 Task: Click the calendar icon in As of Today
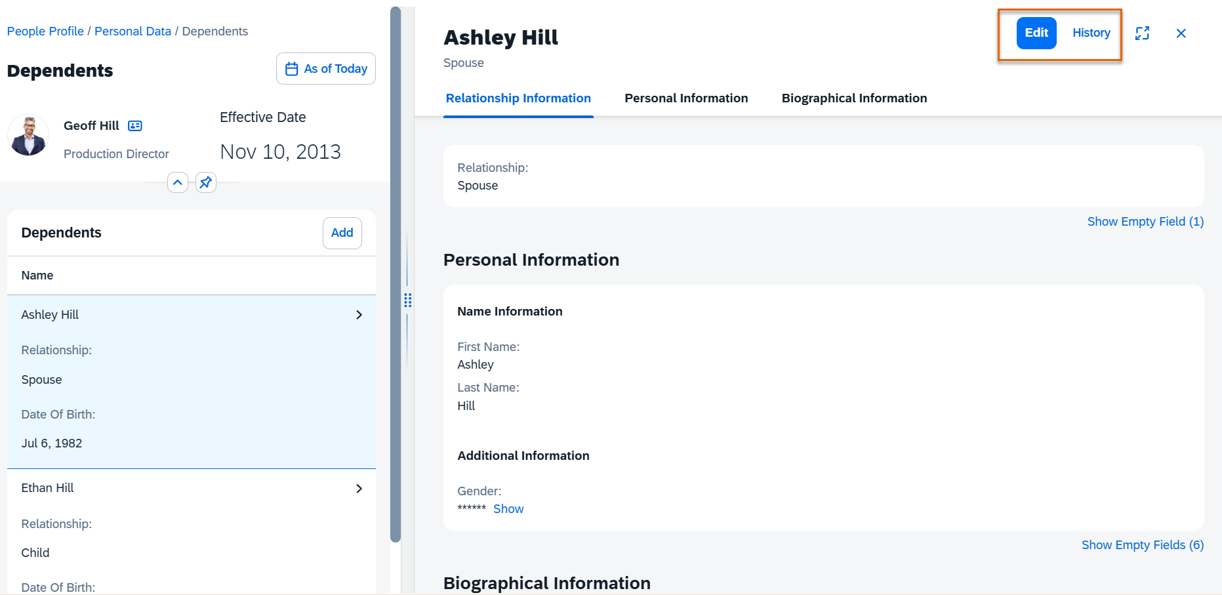[292, 69]
